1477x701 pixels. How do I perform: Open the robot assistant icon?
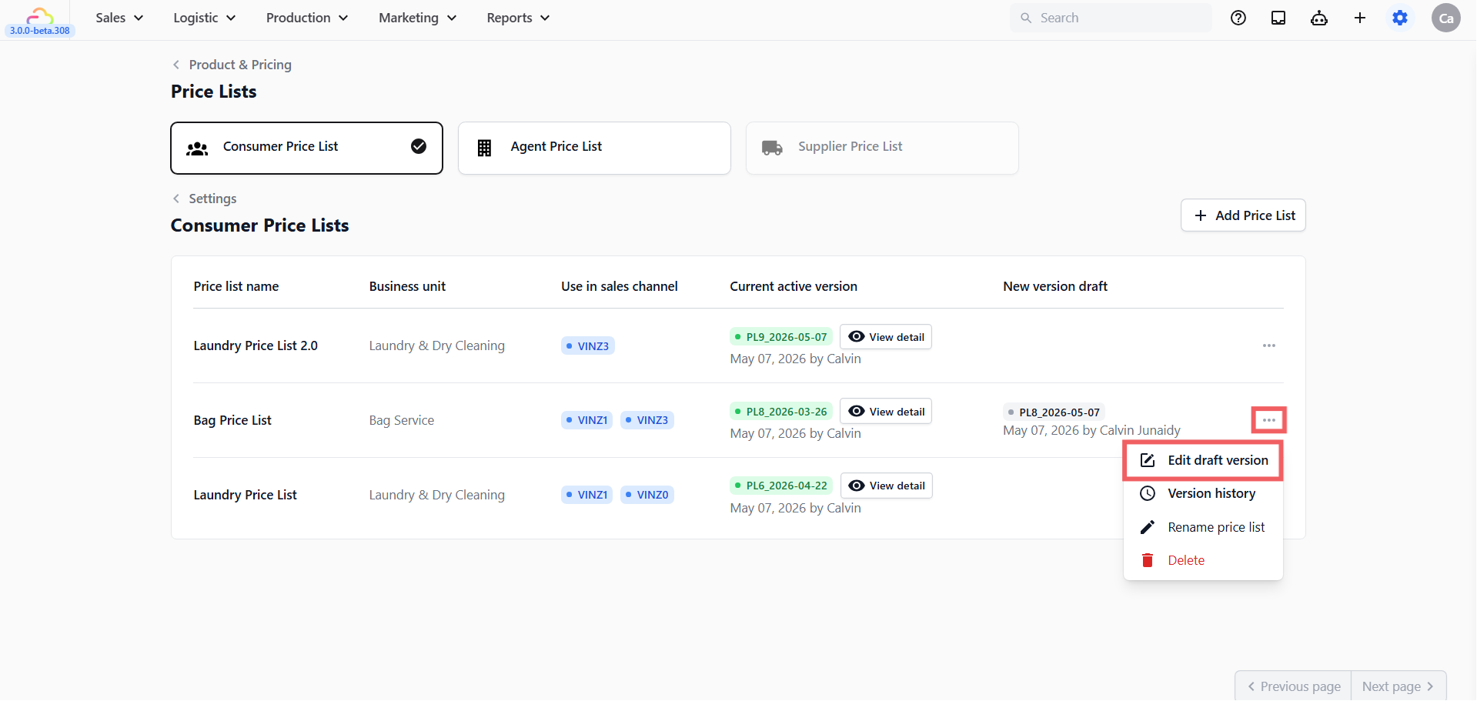pyautogui.click(x=1319, y=18)
